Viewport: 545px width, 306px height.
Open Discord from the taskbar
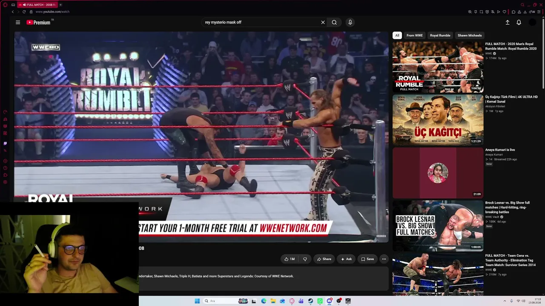pyautogui.click(x=330, y=301)
